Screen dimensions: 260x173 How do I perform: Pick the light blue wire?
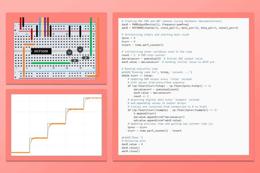click(x=40, y=27)
